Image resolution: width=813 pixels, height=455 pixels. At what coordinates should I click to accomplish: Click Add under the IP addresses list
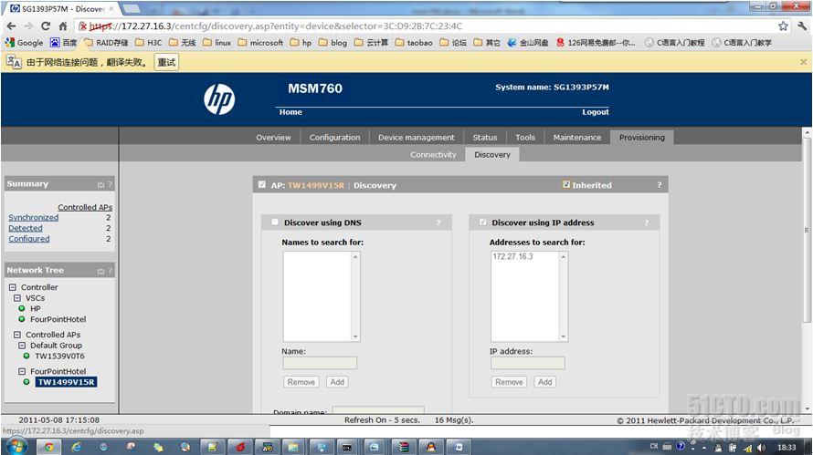coord(545,382)
